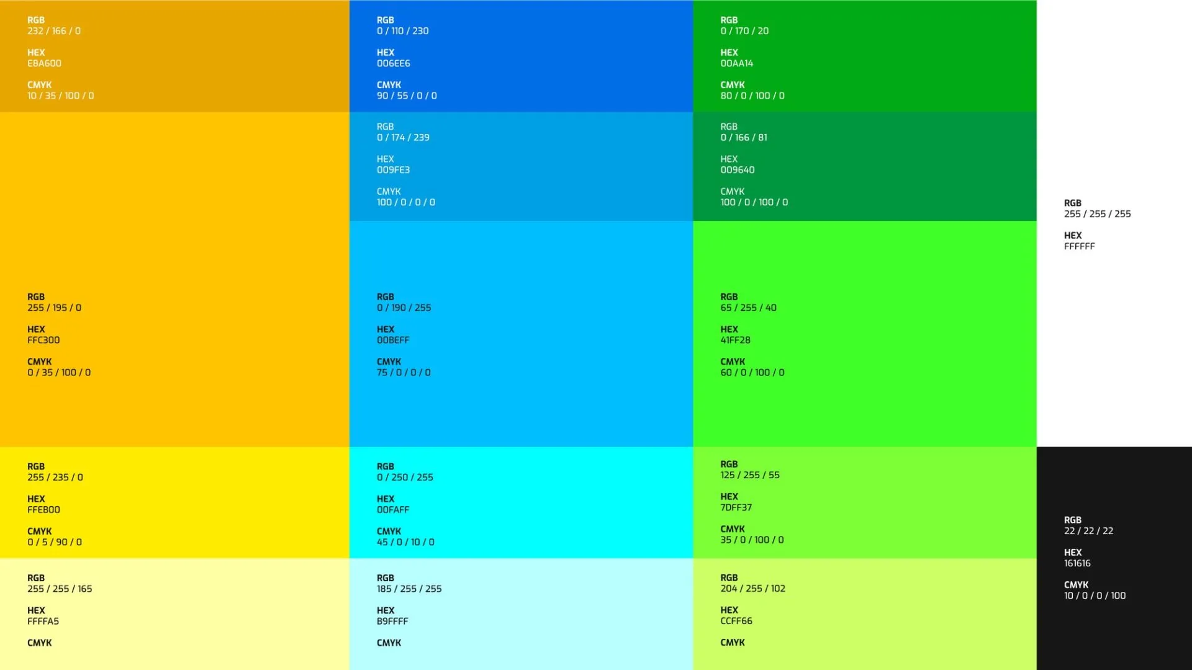Click RGB value 0 / 110 / 230
Image resolution: width=1192 pixels, height=670 pixels.
point(402,31)
